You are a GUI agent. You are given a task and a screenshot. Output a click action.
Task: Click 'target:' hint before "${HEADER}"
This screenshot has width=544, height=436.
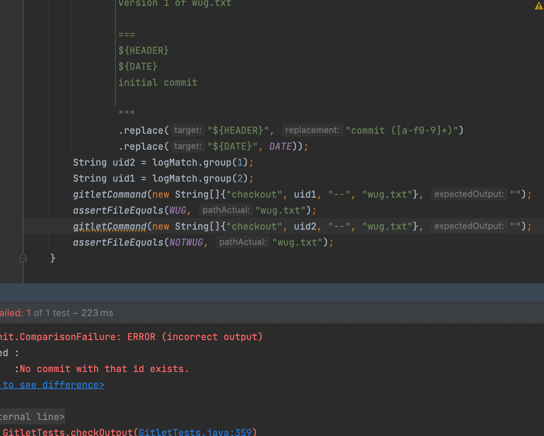coord(188,130)
